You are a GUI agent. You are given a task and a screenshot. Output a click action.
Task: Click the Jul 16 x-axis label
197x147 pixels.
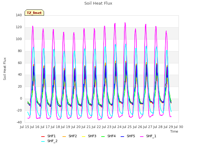(x=35, y=127)
